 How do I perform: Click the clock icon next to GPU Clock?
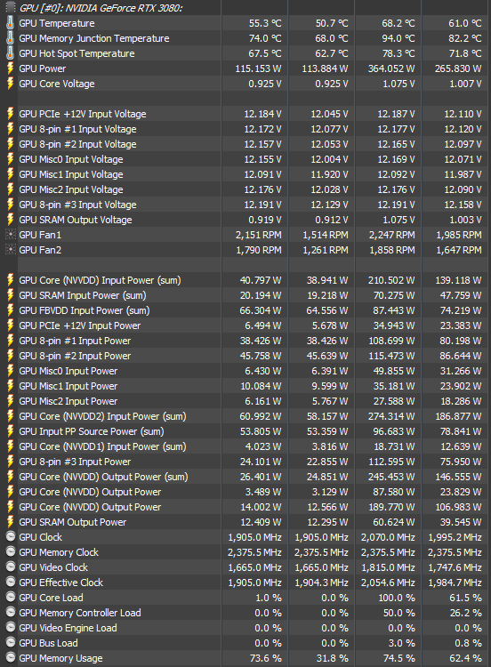10,537
